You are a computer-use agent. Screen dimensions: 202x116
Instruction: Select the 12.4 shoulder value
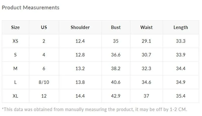pos(80,41)
